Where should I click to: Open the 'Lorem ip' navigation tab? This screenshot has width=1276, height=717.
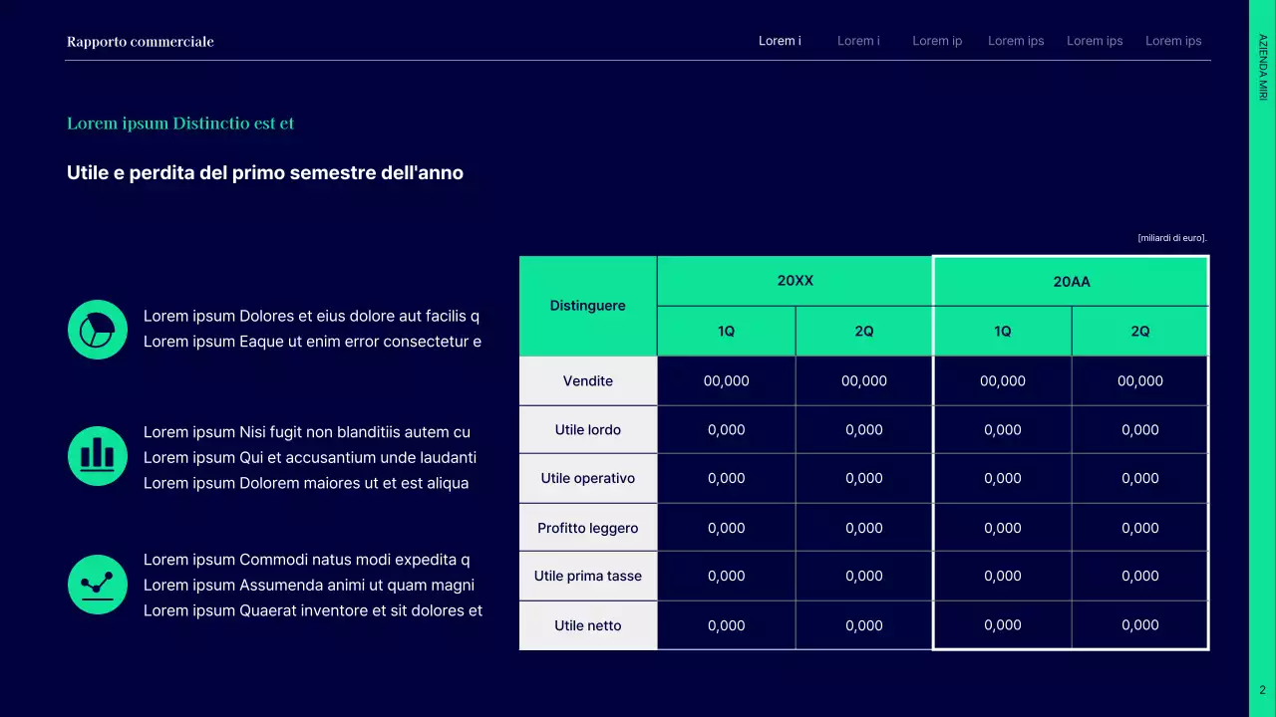tap(937, 41)
